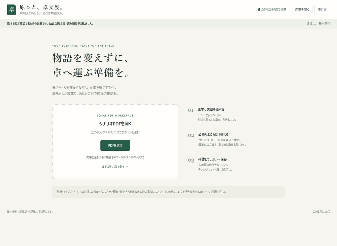The height and width of the screenshot is (246, 337).
Task: Open the 使い方 help button
Action: 322,10
